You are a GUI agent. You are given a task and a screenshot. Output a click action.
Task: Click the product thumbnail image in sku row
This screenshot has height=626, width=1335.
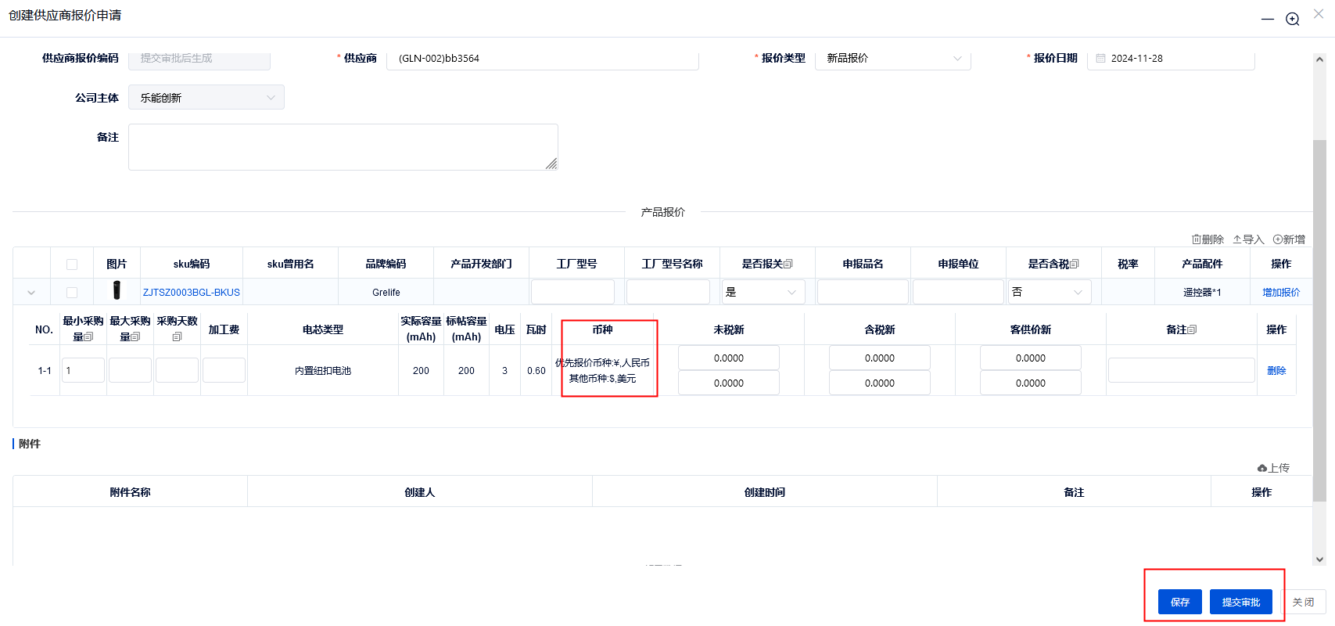(117, 290)
